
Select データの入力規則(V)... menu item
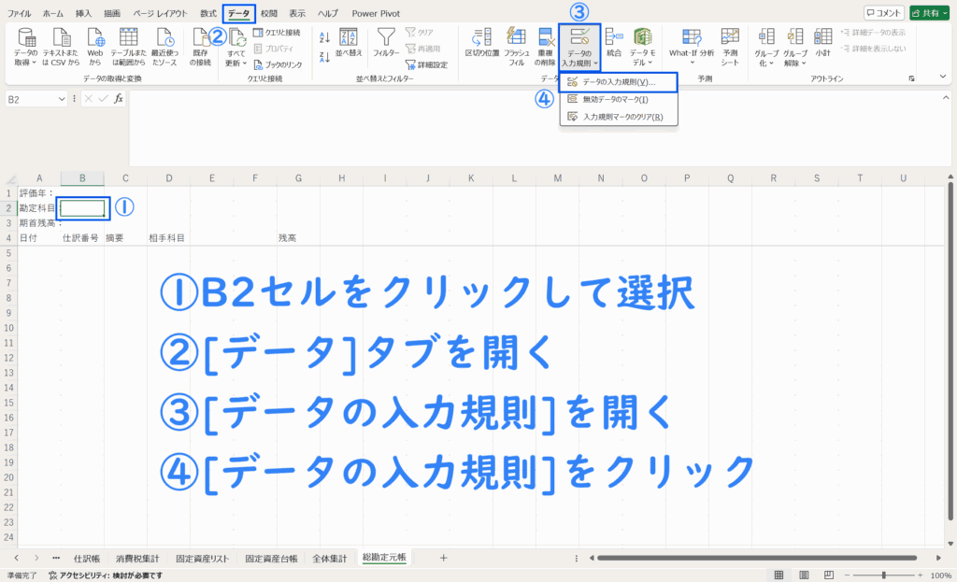[x=619, y=82]
